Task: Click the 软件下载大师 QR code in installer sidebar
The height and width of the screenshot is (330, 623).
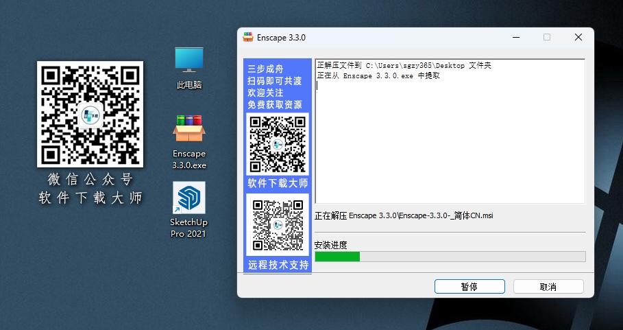Action: click(x=278, y=144)
